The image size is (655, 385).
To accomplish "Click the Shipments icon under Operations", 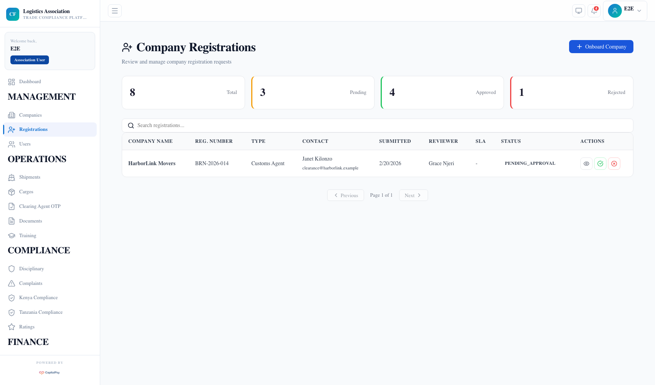I will [12, 177].
